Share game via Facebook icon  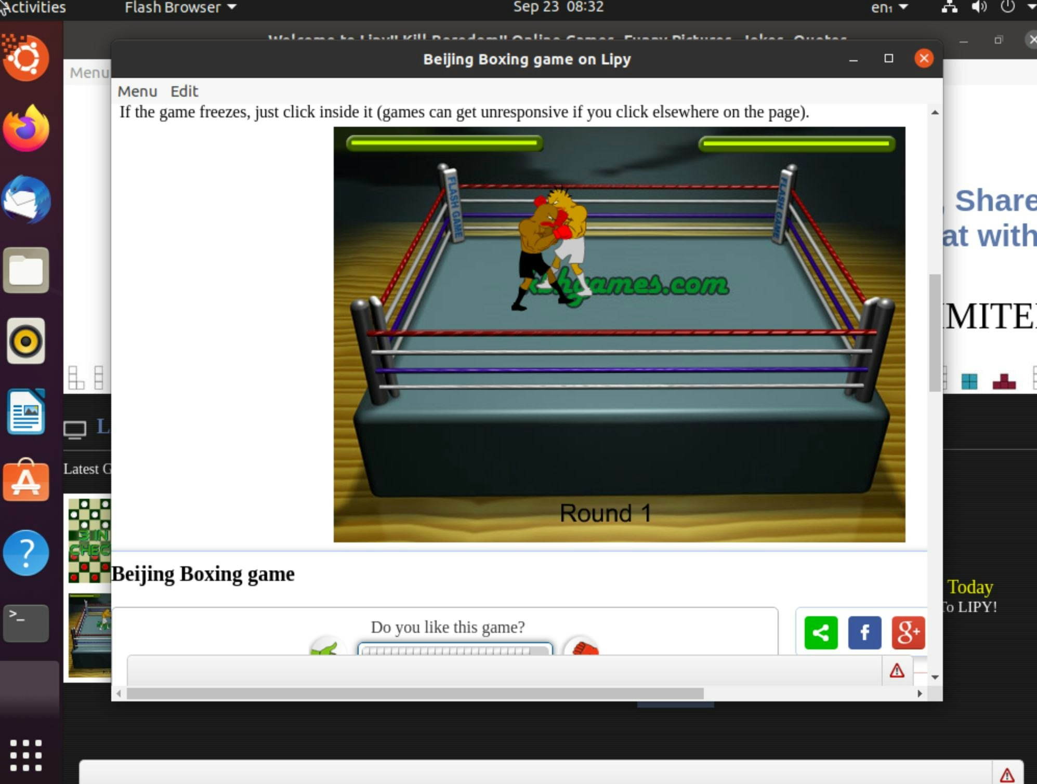864,632
